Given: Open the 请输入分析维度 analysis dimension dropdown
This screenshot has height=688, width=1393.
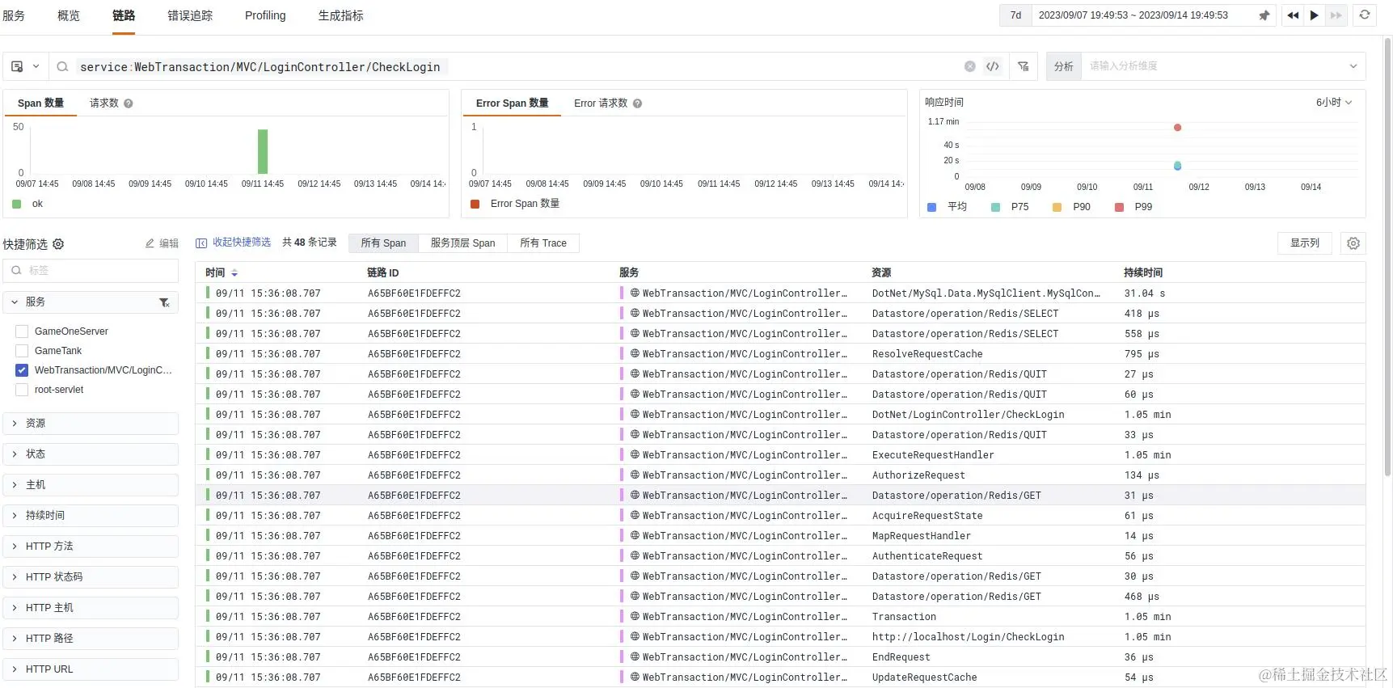Looking at the screenshot, I should pyautogui.click(x=1223, y=66).
